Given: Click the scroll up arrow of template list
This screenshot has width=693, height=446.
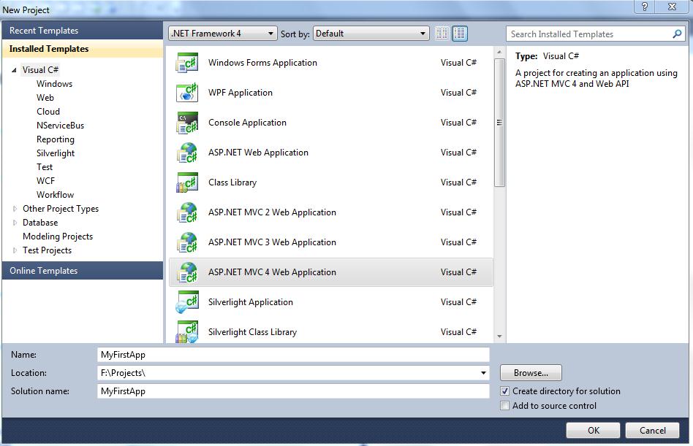Looking at the screenshot, I should pyautogui.click(x=499, y=53).
